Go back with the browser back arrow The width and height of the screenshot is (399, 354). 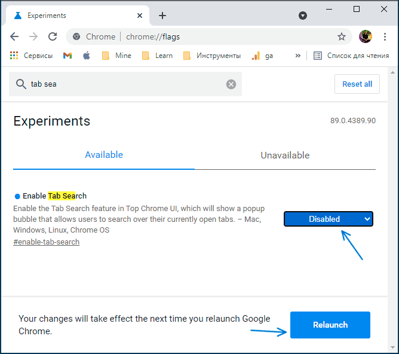click(x=14, y=36)
